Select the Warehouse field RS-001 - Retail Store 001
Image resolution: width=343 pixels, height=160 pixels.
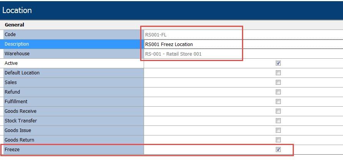point(243,54)
